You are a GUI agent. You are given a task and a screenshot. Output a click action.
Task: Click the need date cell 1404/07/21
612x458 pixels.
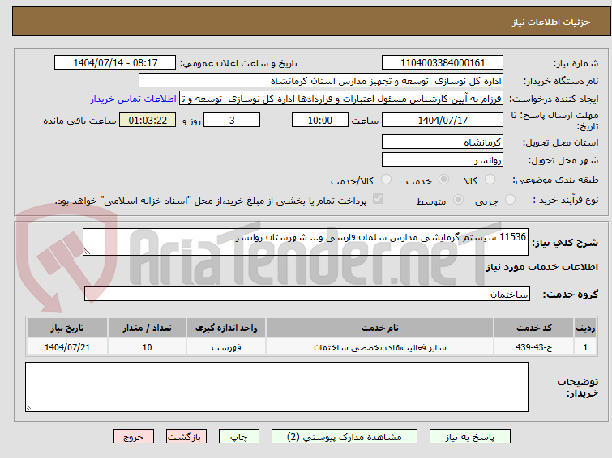click(67, 347)
